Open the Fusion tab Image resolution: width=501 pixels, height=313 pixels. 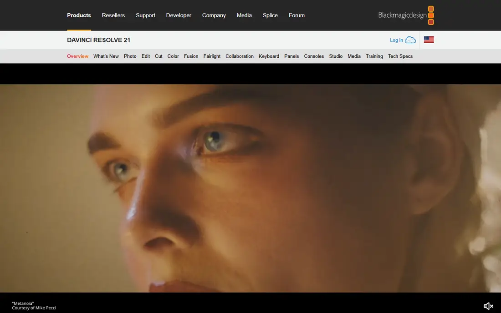point(191,56)
